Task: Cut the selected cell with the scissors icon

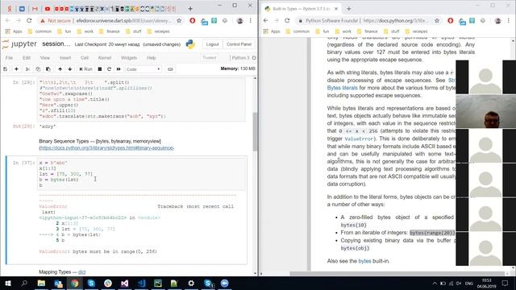Action: (28, 69)
